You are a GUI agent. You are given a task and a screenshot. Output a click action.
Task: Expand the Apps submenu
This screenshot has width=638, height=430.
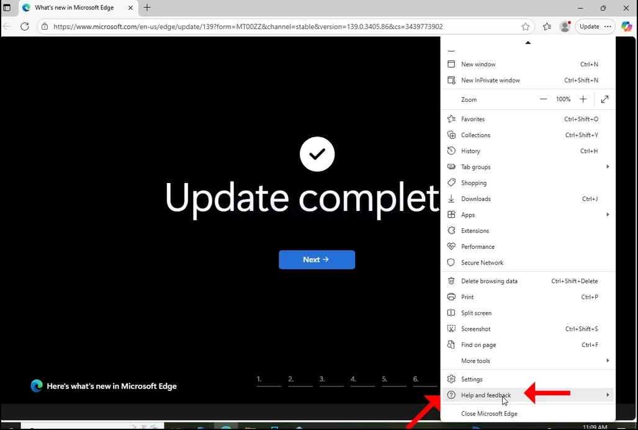tap(528, 215)
